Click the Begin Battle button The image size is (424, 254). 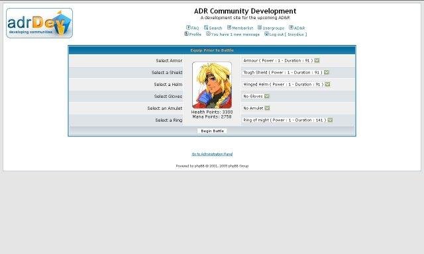coord(212,131)
